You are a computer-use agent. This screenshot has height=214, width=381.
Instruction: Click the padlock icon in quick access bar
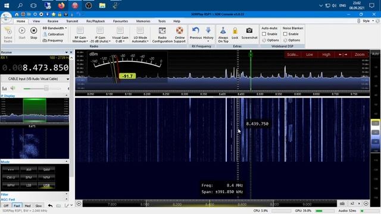click(x=60, y=14)
